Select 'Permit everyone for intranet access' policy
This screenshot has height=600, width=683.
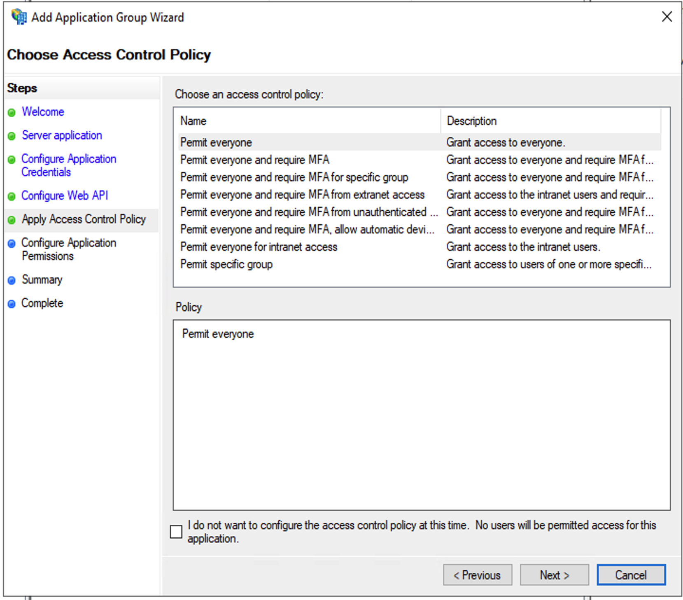click(x=259, y=247)
